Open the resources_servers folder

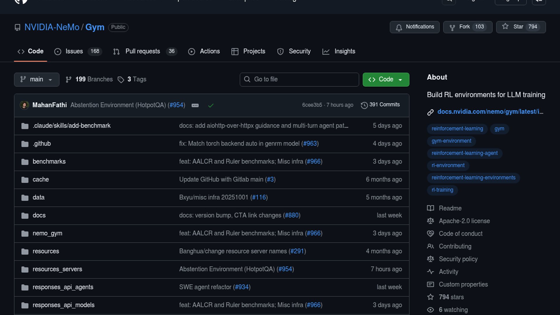[x=57, y=269]
